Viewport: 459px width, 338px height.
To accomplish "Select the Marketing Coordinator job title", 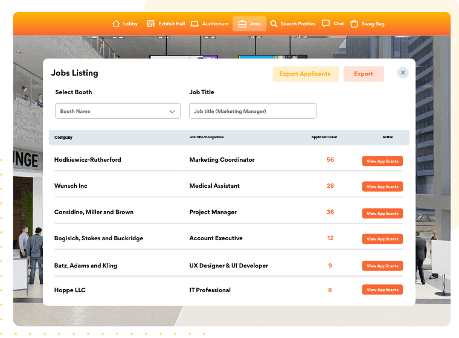I will click(x=222, y=160).
